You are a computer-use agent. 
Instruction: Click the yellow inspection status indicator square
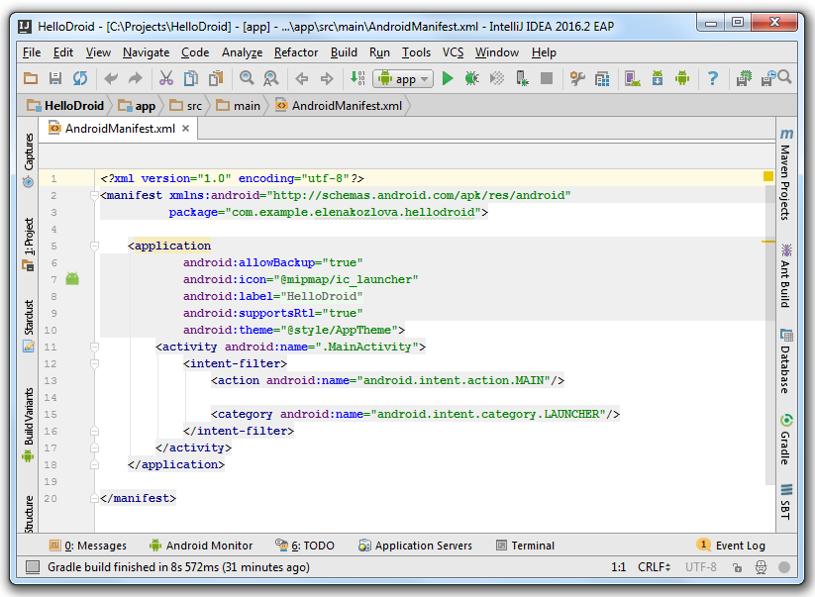[767, 177]
